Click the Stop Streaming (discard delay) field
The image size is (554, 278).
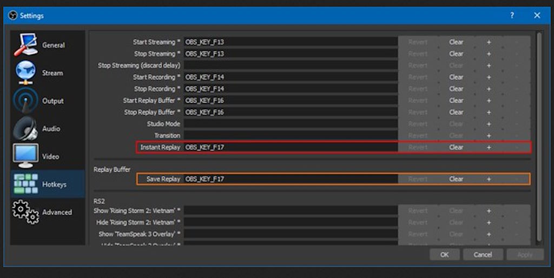[291, 65]
